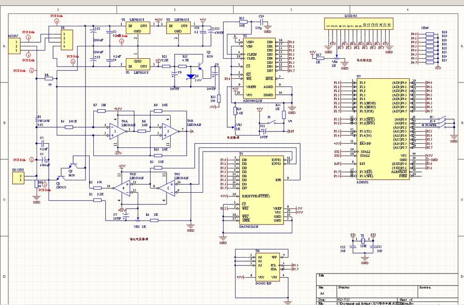The width and height of the screenshot is (464, 305).
Task: Click the 24C02C EEPROM chip U6
Action: (x=267, y=267)
